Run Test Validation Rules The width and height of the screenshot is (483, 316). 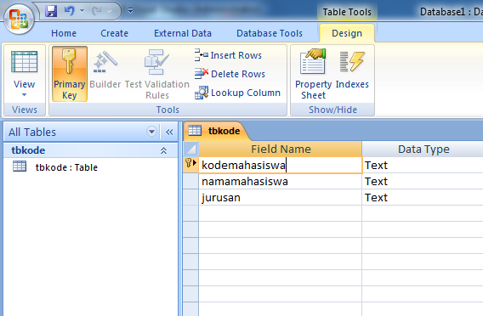(x=157, y=74)
